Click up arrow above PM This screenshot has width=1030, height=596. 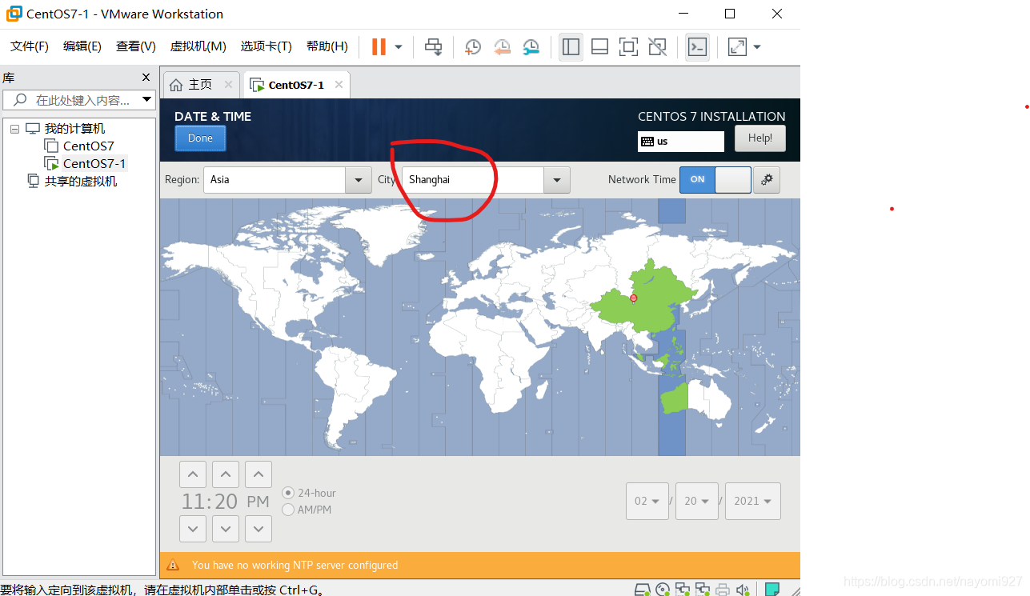click(x=259, y=474)
